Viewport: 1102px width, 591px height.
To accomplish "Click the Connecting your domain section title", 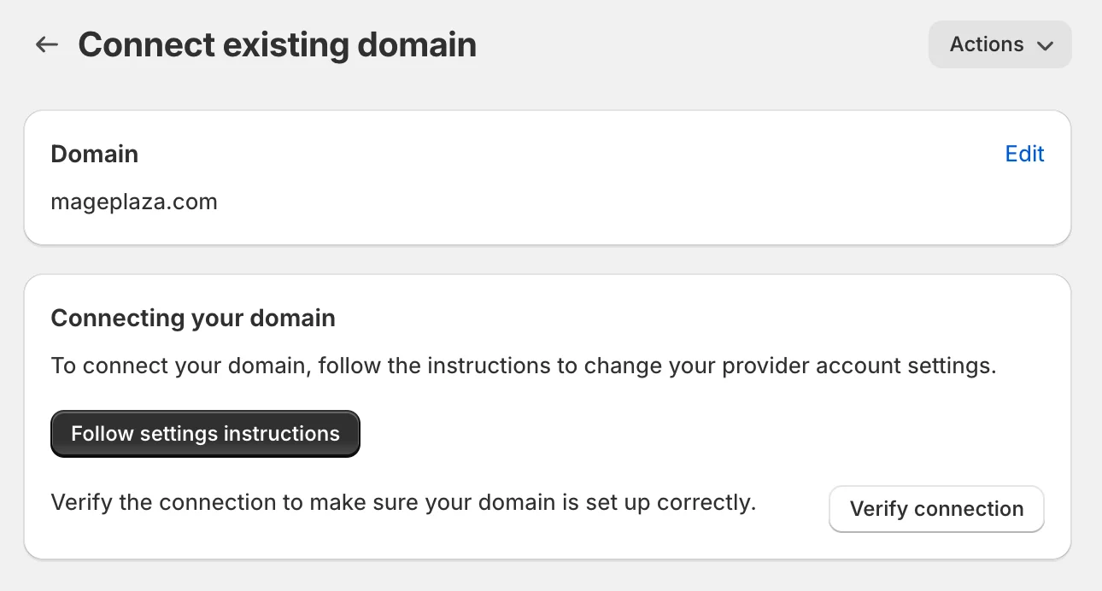I will [193, 318].
